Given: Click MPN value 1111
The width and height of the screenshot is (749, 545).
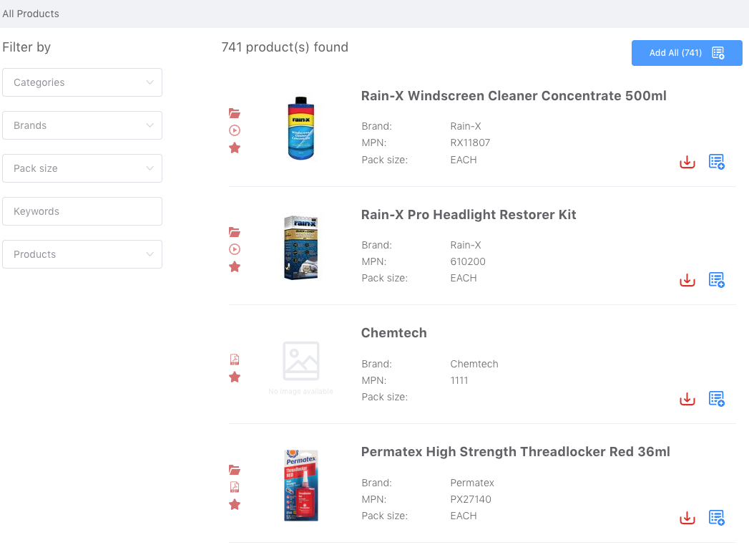Looking at the screenshot, I should pyautogui.click(x=459, y=380).
